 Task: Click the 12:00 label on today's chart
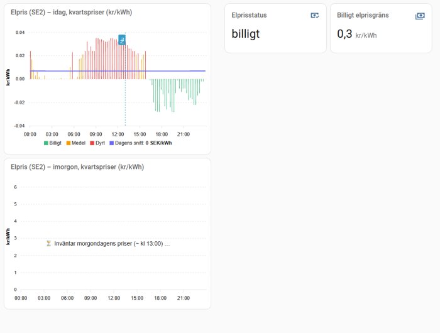coord(118,134)
